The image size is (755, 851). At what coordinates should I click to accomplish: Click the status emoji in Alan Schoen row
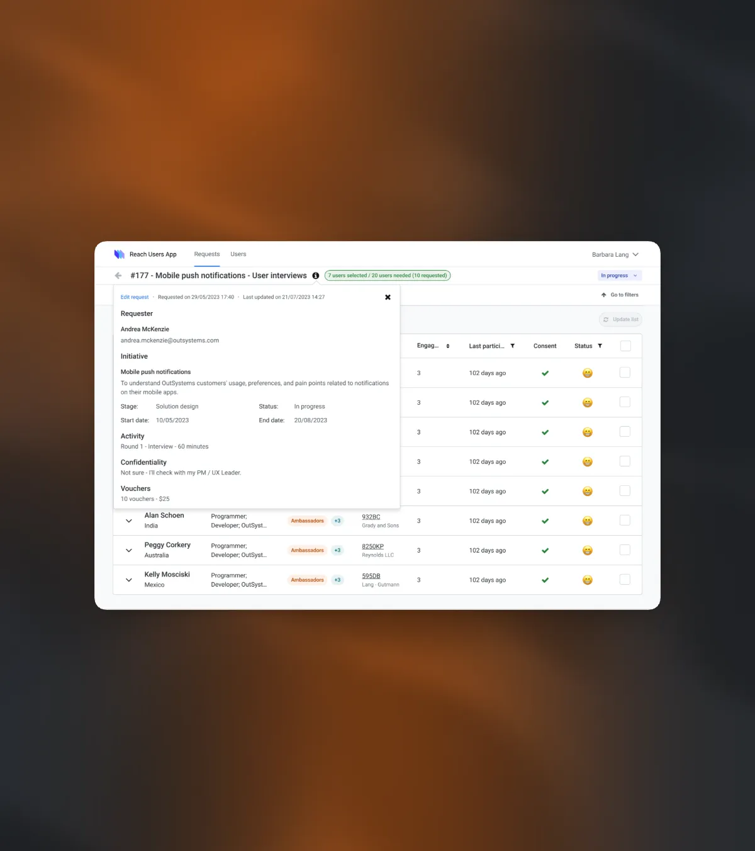tap(588, 521)
